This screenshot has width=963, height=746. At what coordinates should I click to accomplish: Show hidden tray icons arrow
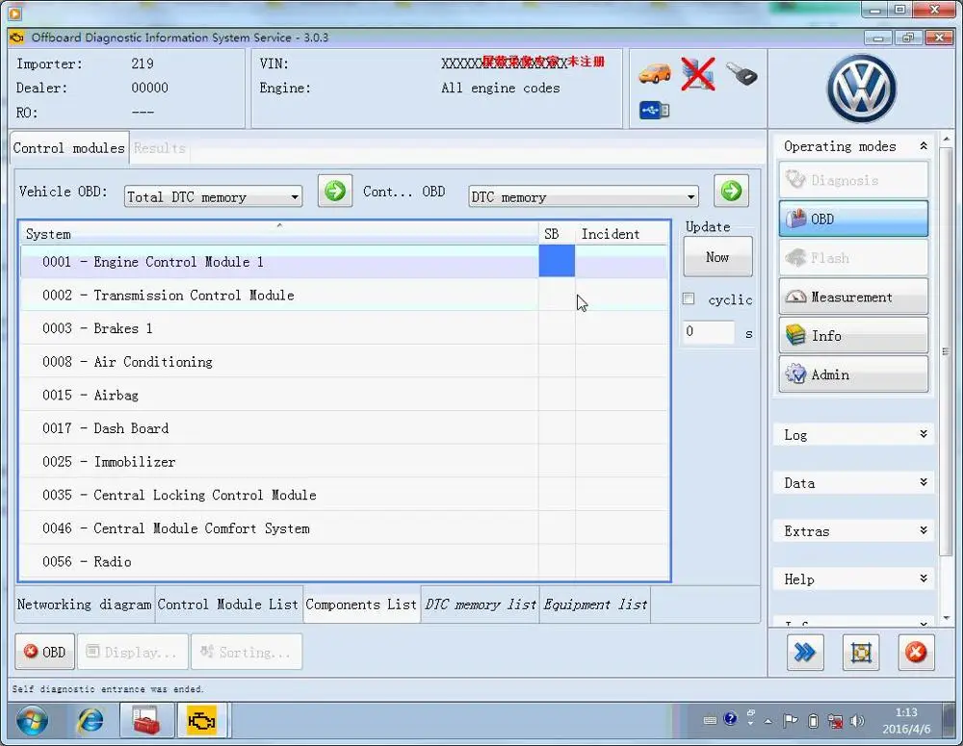pos(768,721)
